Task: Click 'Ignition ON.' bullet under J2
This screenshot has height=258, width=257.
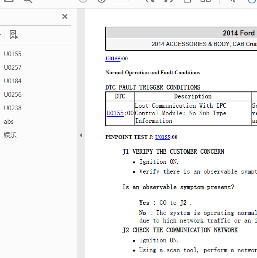Action: (159, 240)
